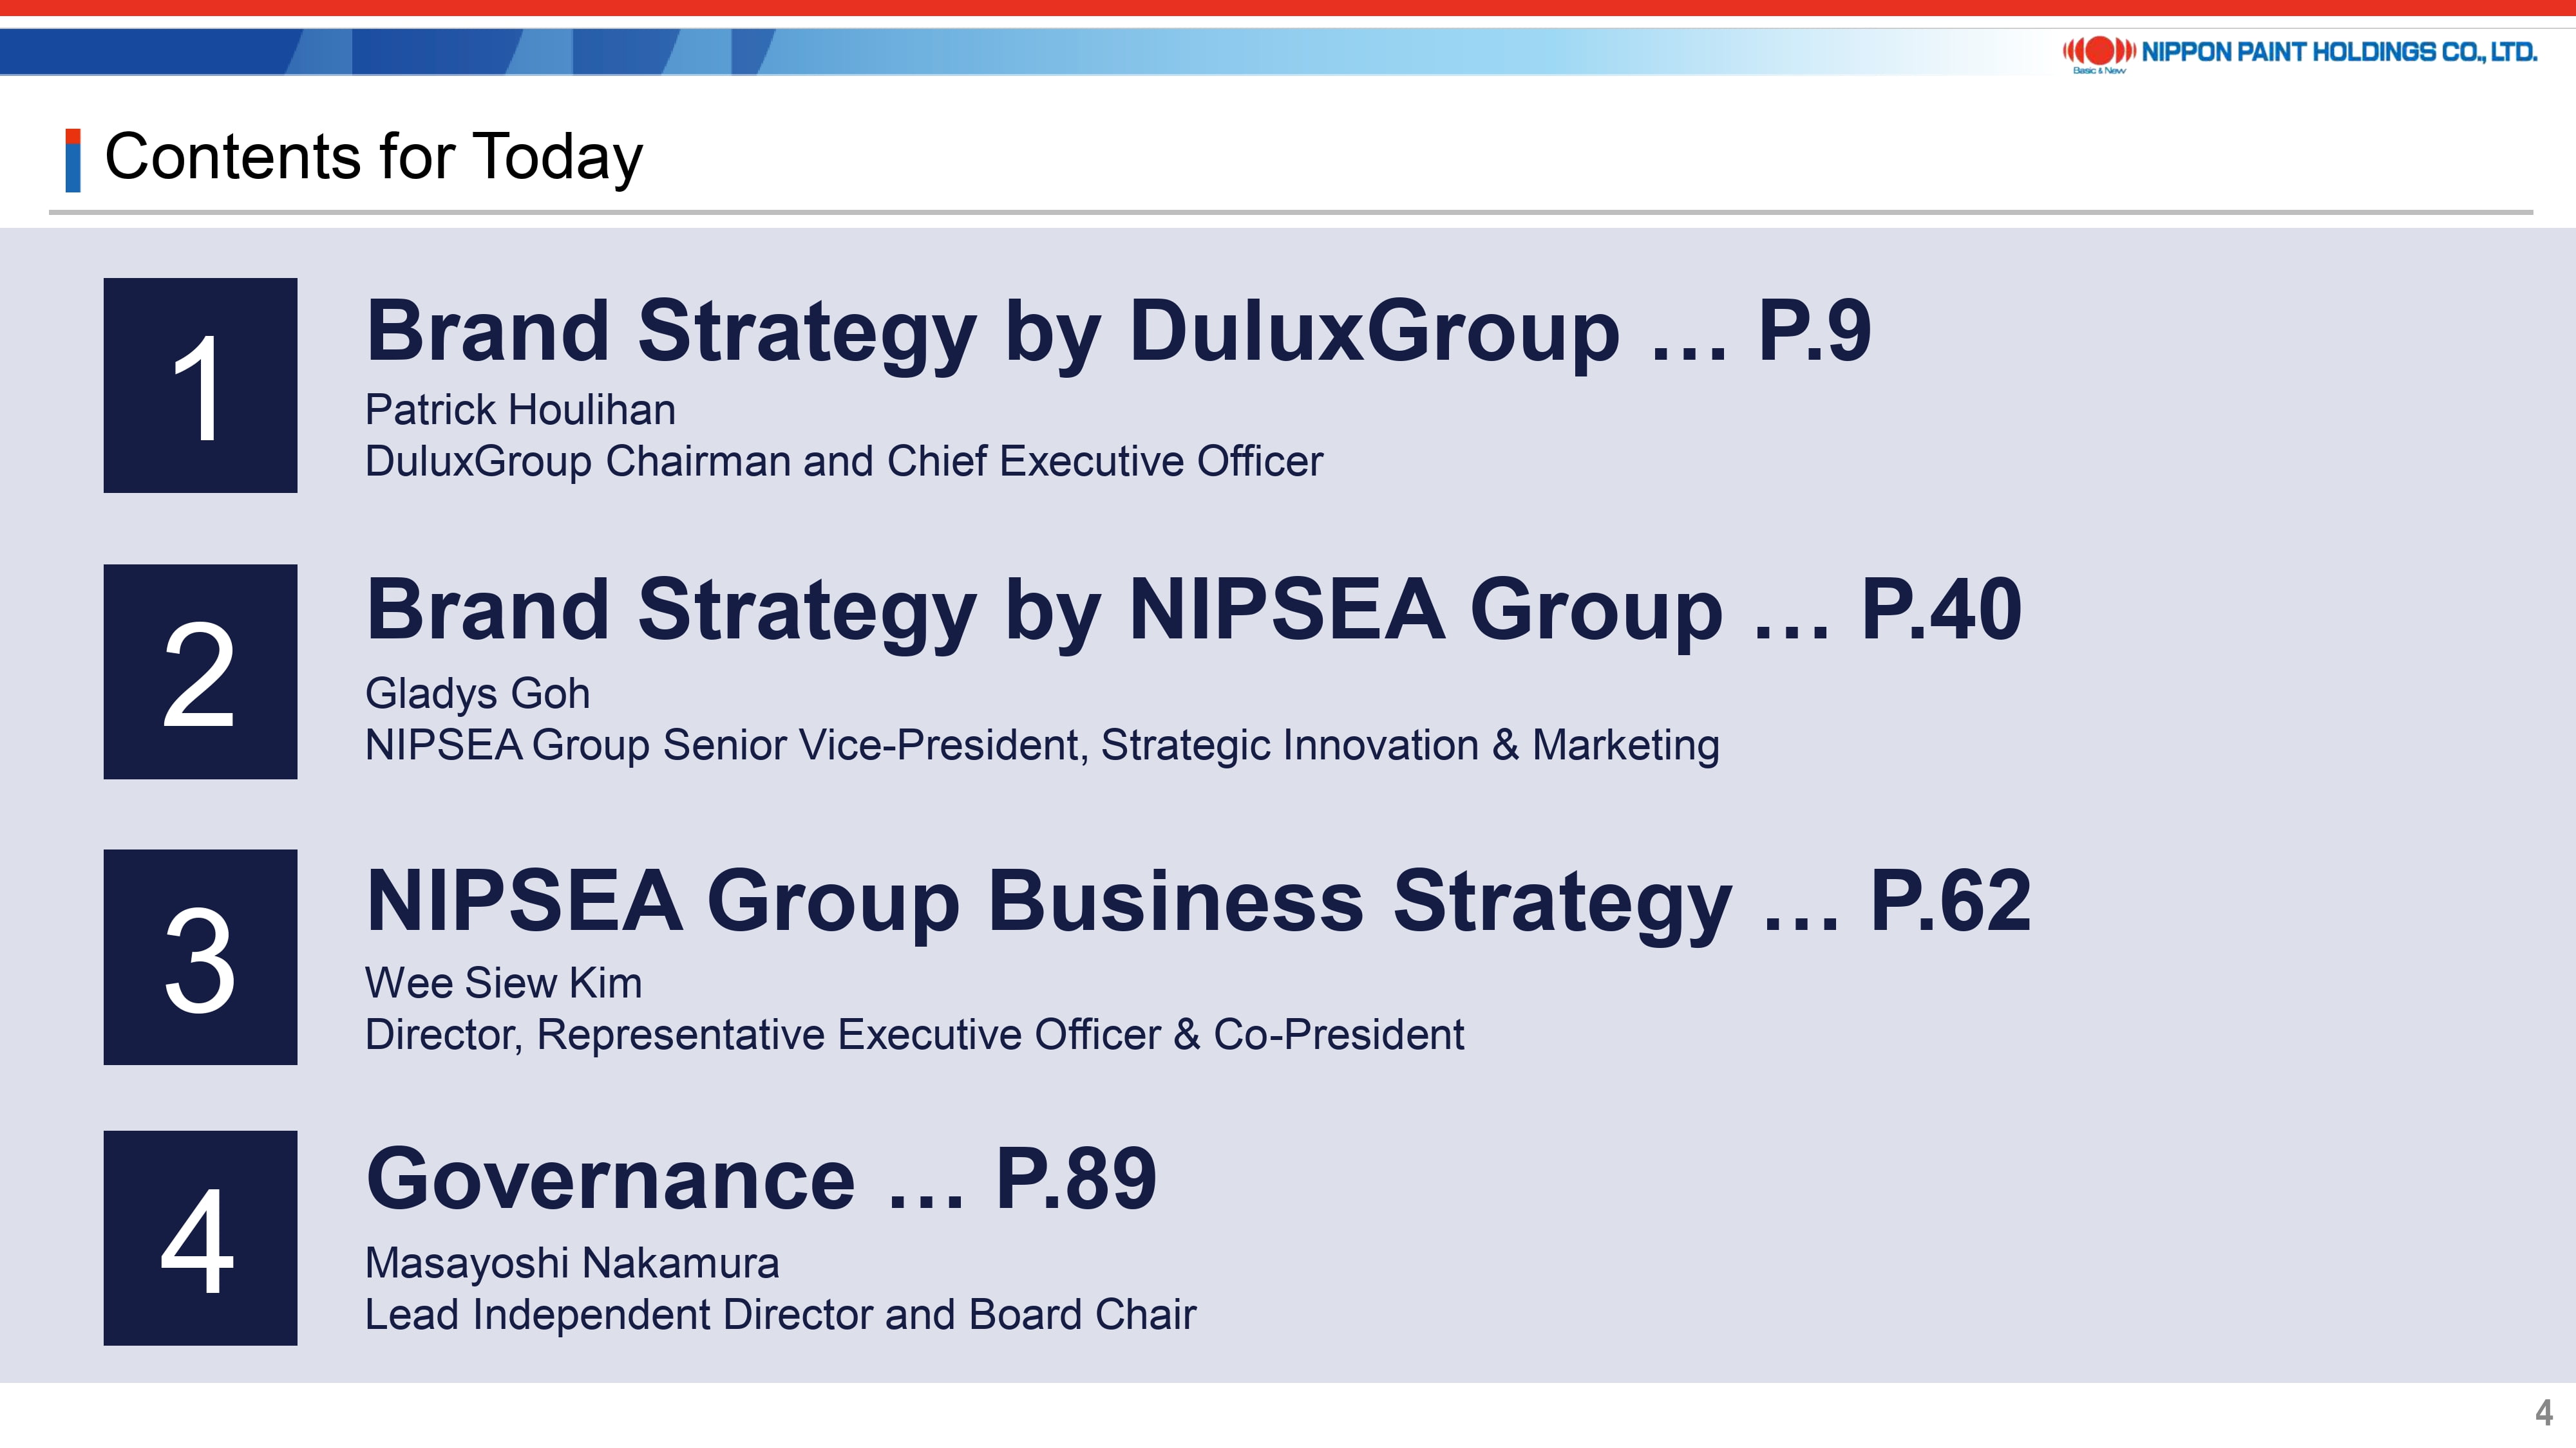2576x1448 pixels.
Task: Select the name Patrick Houlihan
Action: [x=520, y=410]
